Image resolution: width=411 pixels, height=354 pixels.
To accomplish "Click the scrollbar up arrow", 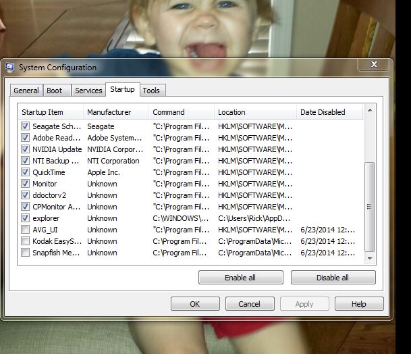I will click(370, 111).
